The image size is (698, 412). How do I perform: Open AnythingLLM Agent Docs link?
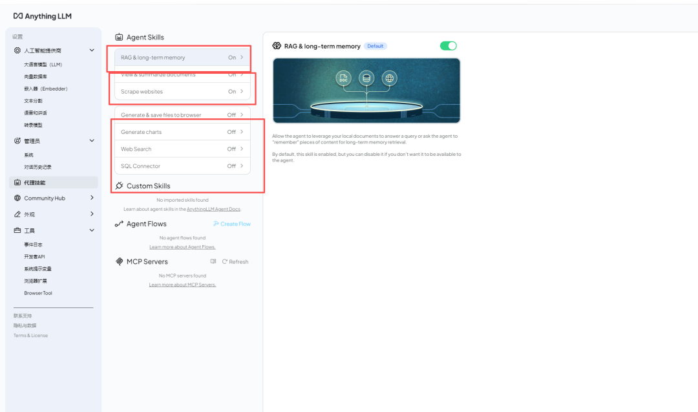[214, 209]
